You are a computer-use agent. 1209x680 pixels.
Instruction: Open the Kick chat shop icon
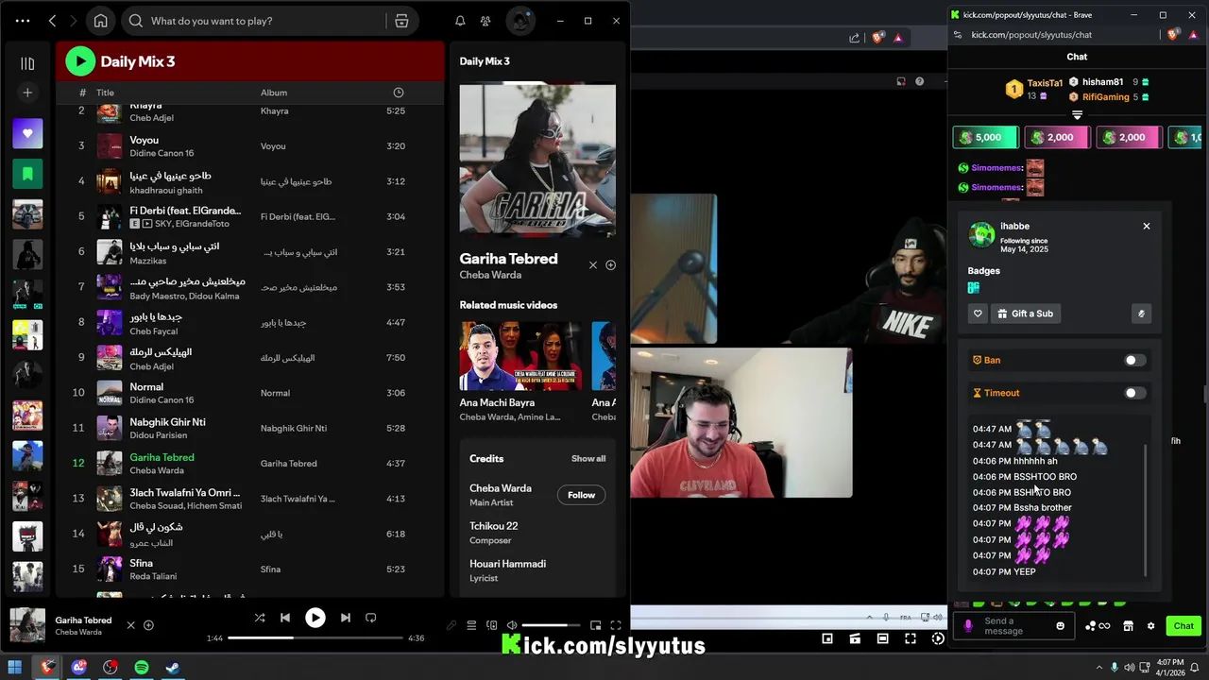pyautogui.click(x=1128, y=626)
